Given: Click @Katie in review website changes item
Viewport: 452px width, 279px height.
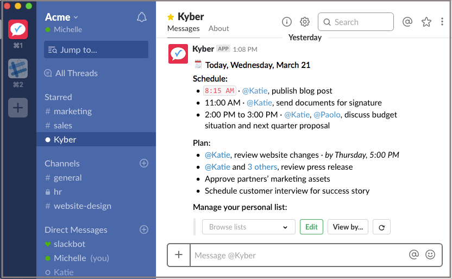Looking at the screenshot, I should [217, 155].
